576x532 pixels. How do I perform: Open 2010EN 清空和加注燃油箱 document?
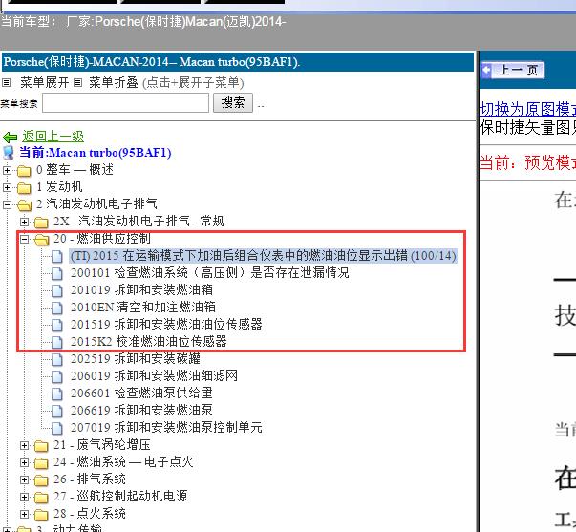(143, 308)
